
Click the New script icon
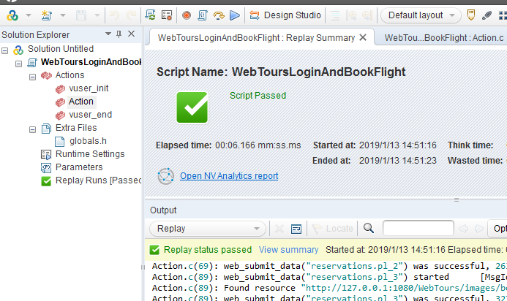(47, 15)
